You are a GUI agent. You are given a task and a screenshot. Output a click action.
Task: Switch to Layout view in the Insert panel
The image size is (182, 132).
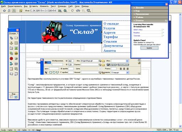16,97
